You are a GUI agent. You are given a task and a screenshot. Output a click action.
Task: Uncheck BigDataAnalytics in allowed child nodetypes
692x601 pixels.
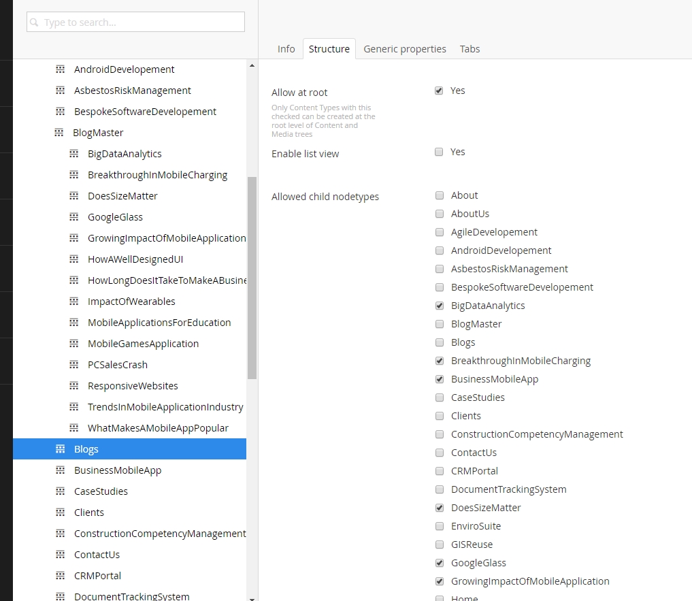(x=439, y=306)
